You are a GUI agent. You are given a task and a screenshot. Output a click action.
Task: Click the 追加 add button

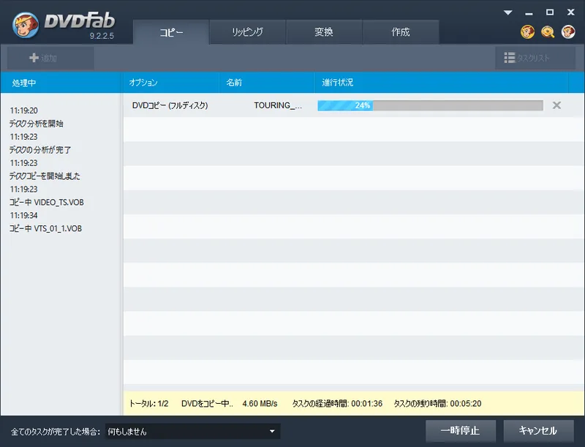coord(50,58)
